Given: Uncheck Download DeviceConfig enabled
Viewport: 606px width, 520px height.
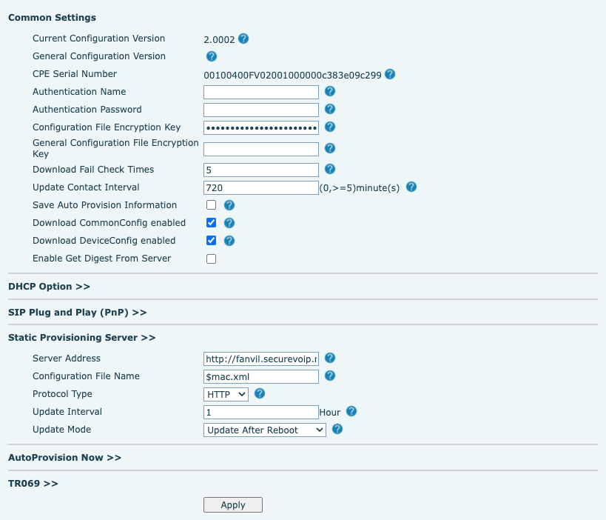Looking at the screenshot, I should (211, 240).
